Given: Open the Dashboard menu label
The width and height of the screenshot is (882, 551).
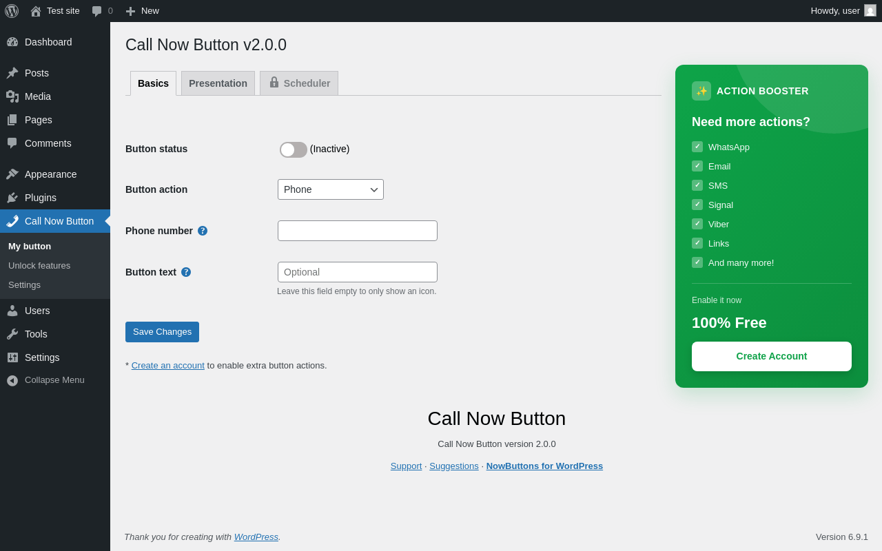Looking at the screenshot, I should 48,42.
